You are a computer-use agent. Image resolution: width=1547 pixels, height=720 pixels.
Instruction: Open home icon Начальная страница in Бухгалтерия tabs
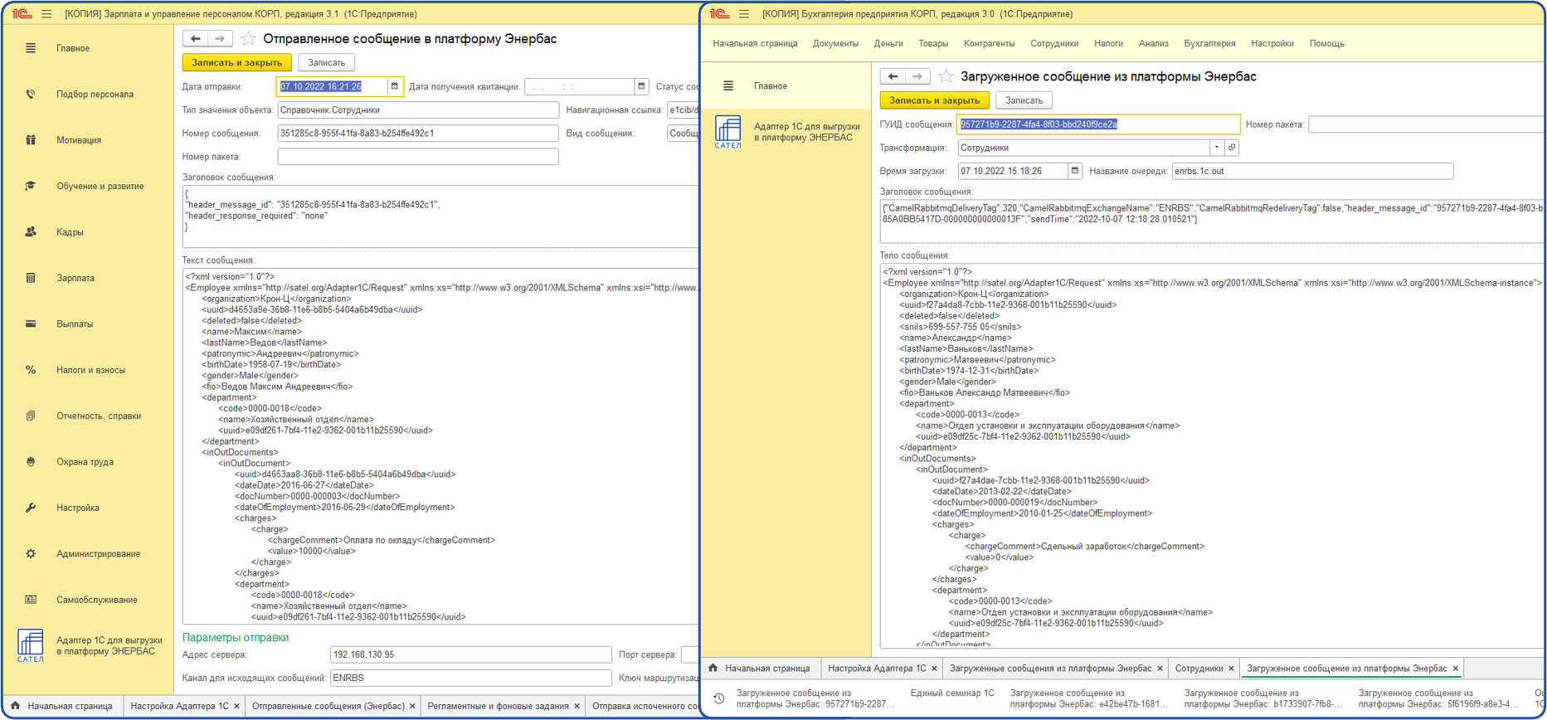pyautogui.click(x=713, y=668)
